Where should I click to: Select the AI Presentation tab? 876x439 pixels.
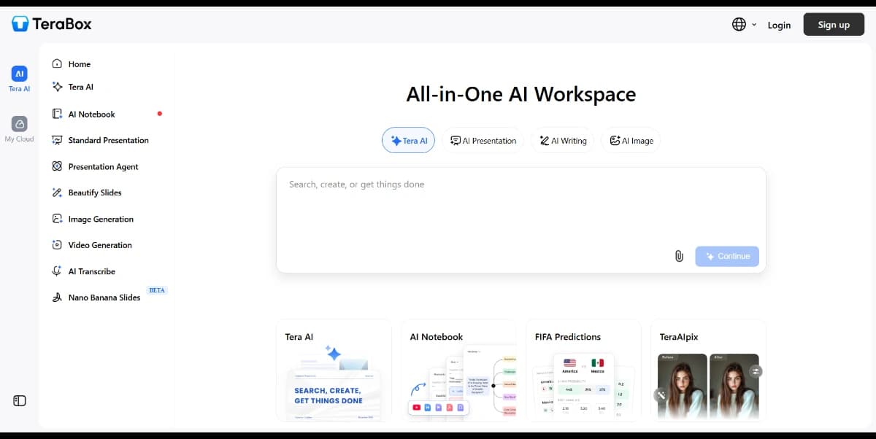coord(483,141)
